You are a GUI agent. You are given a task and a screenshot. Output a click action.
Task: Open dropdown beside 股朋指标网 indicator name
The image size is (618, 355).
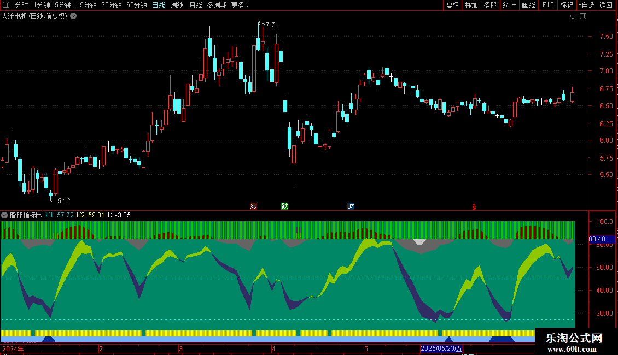[x=4, y=215]
